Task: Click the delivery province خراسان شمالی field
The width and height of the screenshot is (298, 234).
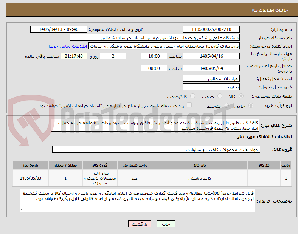Action: (211, 79)
